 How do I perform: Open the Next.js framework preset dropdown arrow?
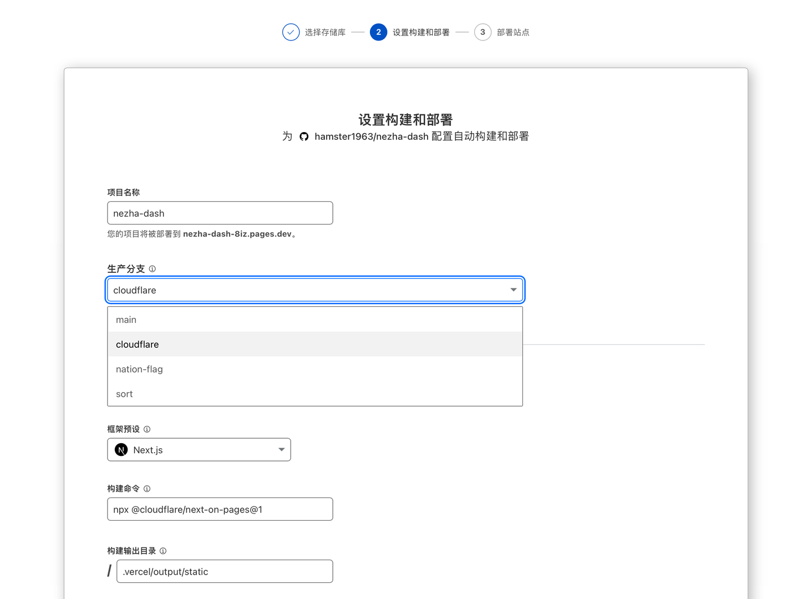[x=281, y=450]
